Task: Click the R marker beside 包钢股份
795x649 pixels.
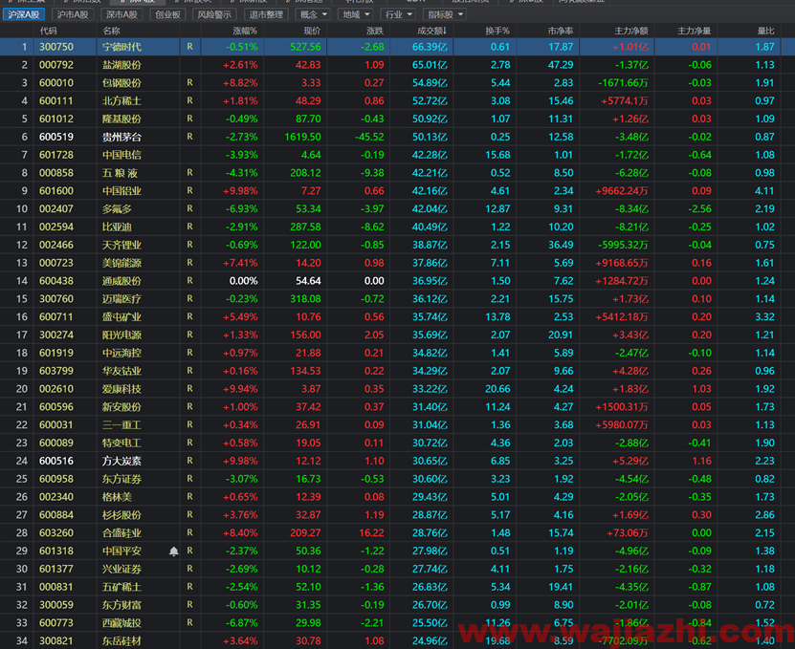Action: [189, 82]
